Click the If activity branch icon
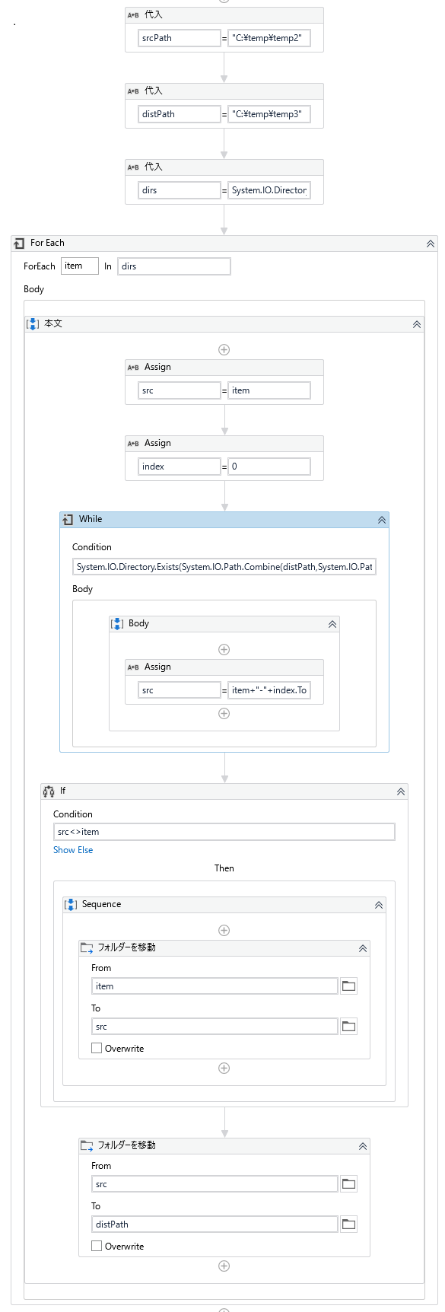The height and width of the screenshot is (1312, 445). pyautogui.click(x=49, y=791)
